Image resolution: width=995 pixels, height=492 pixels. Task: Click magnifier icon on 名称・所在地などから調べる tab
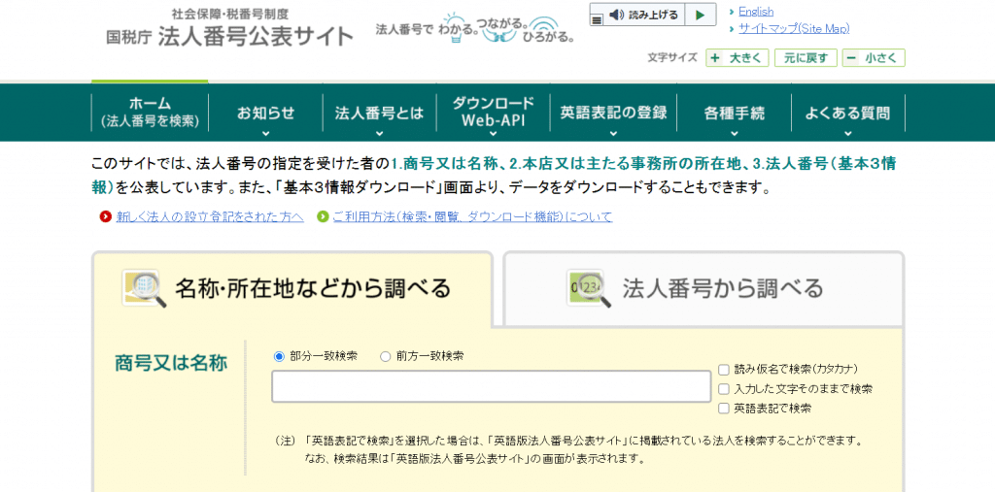click(x=144, y=288)
